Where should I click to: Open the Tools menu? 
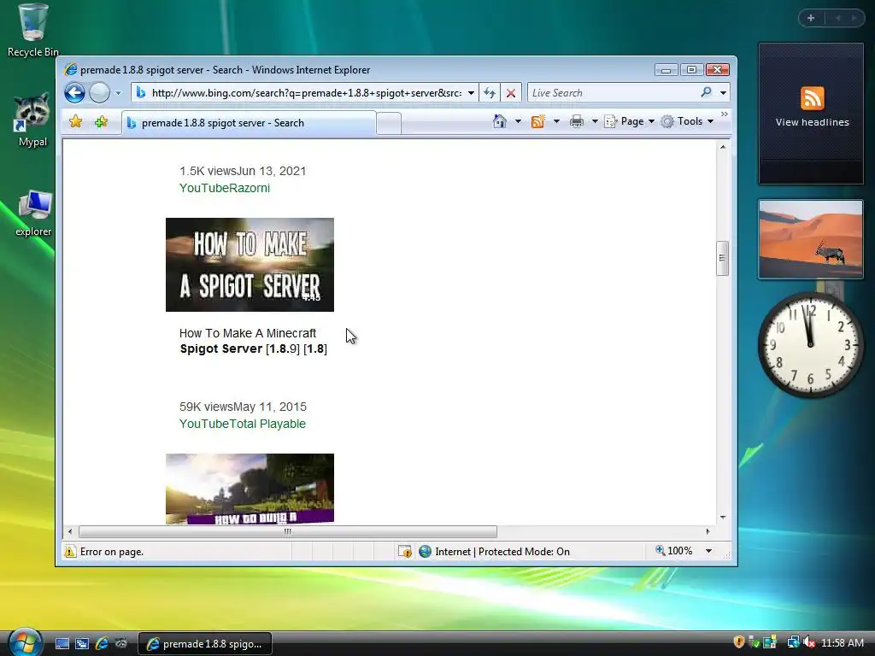(x=688, y=121)
